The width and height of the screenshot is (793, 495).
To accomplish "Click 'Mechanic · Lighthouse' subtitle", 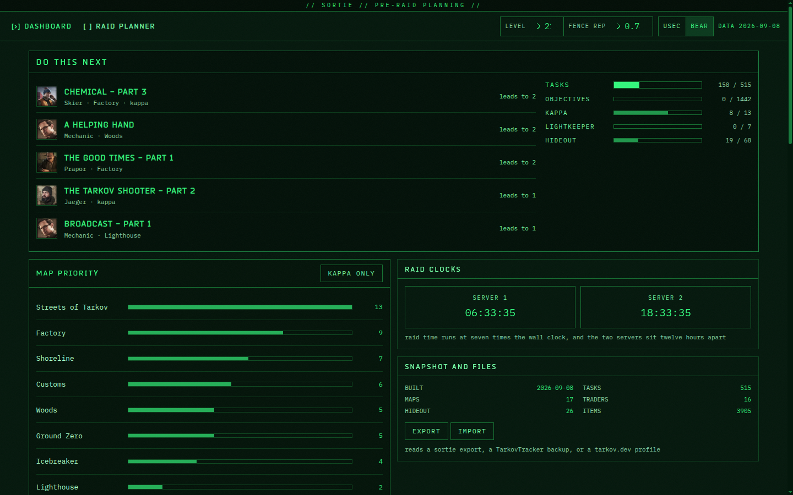I will click(102, 235).
